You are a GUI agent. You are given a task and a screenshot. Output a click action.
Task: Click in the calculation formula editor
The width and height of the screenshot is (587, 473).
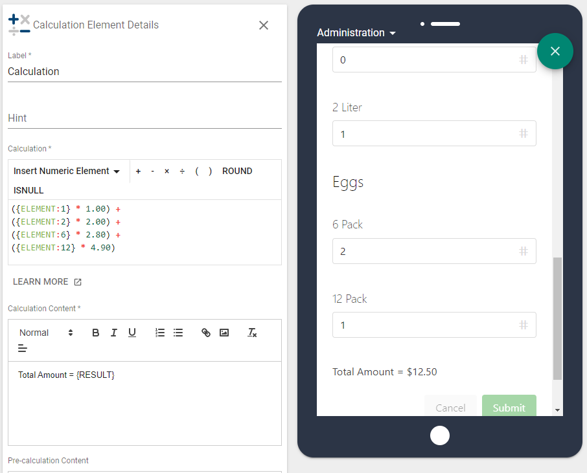144,232
